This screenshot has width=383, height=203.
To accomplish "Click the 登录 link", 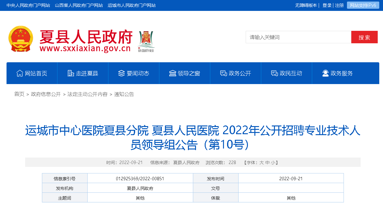I will (x=327, y=5).
